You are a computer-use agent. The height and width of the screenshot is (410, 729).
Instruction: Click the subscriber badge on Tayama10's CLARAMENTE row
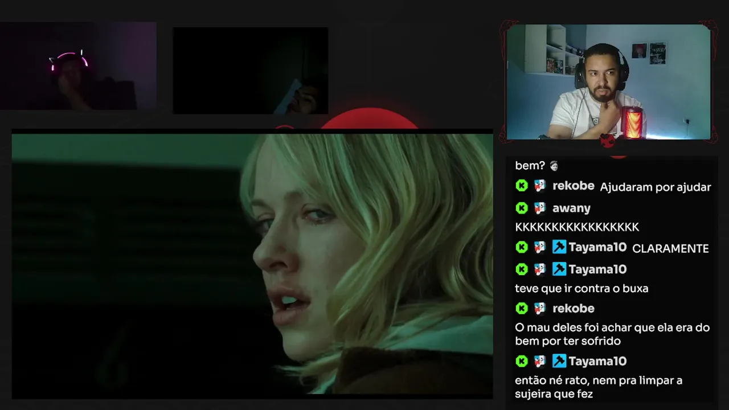[540, 247]
